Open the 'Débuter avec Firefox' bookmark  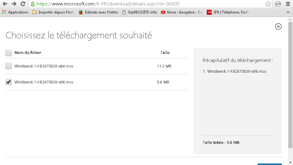coord(98,12)
